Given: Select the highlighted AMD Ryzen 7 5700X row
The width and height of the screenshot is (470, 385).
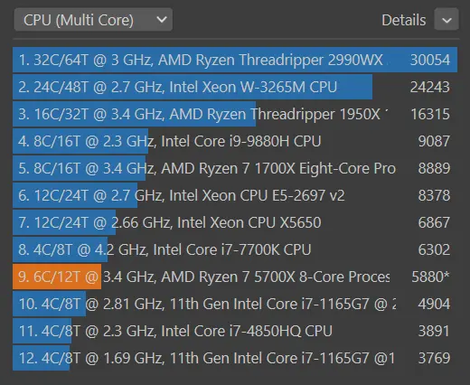Looking at the screenshot, I should click(235, 277).
